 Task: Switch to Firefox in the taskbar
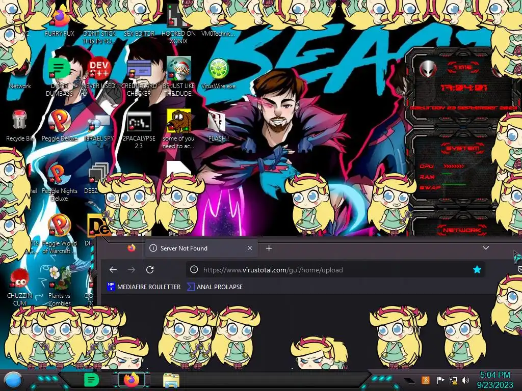pyautogui.click(x=132, y=380)
